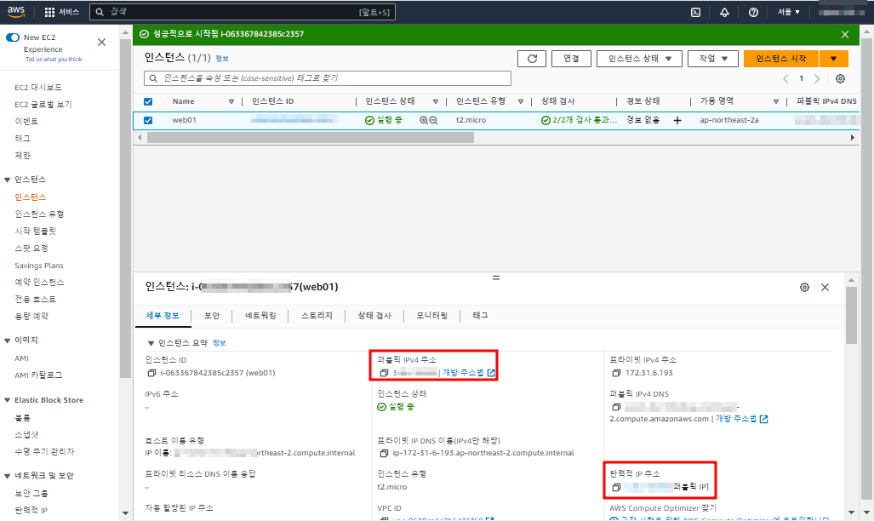
Task: Open 보안 그룹 in sidebar
Action: point(31,493)
